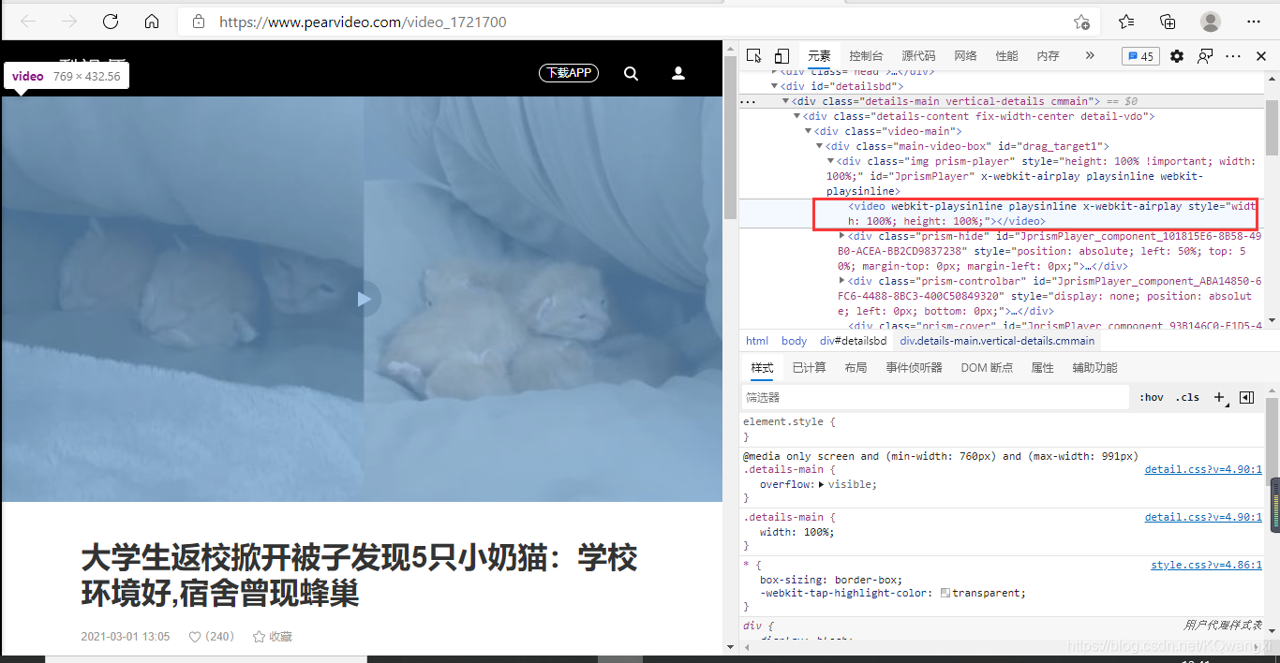Click html in the breadcrumb bar
This screenshot has height=663, width=1280.
pyautogui.click(x=757, y=341)
